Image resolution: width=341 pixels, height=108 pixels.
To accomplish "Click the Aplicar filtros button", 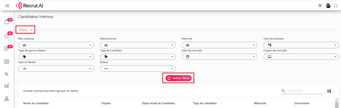I will (x=178, y=78).
